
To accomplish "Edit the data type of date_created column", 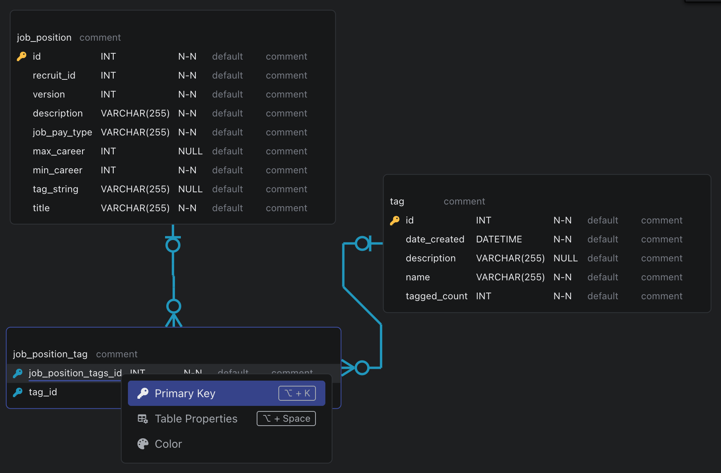I will (499, 239).
